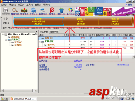Open the 工具(T) menu

click(30, 5)
